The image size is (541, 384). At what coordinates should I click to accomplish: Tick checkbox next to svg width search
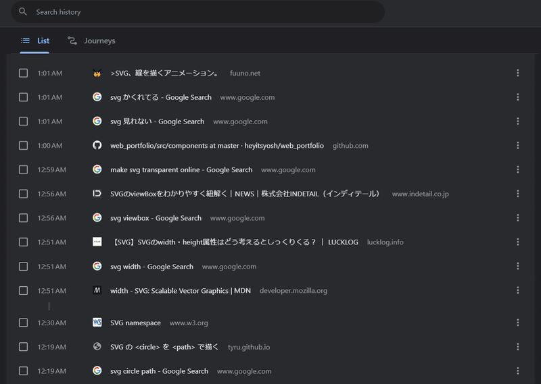click(x=24, y=267)
